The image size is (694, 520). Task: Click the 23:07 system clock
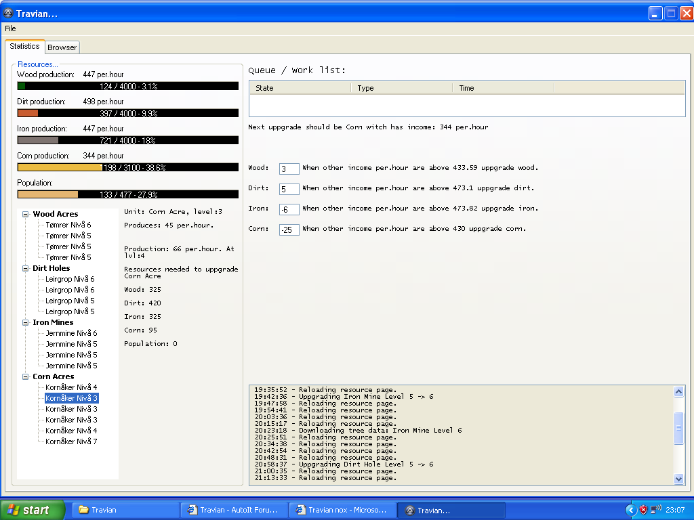click(x=675, y=510)
